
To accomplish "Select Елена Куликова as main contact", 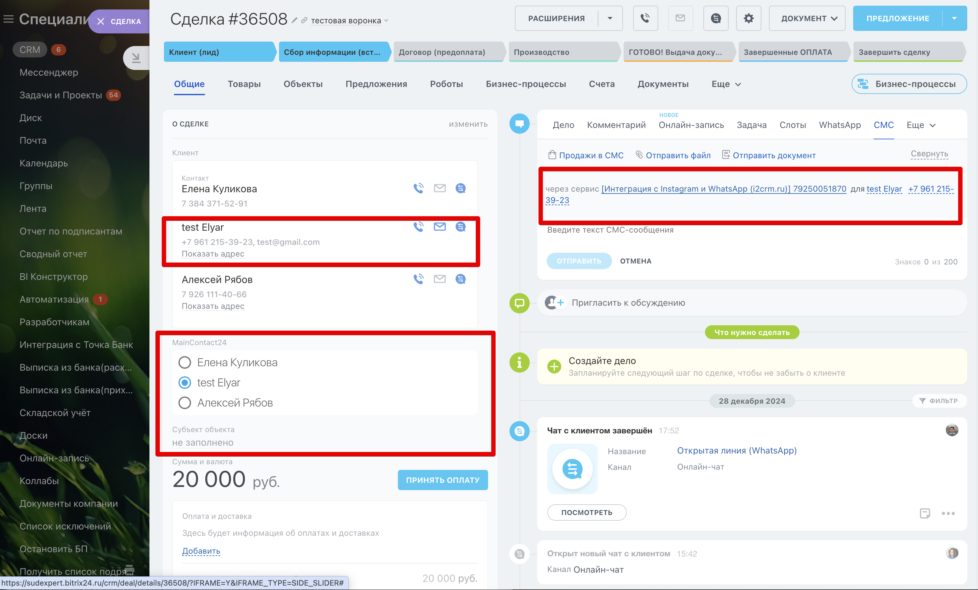I will click(184, 362).
